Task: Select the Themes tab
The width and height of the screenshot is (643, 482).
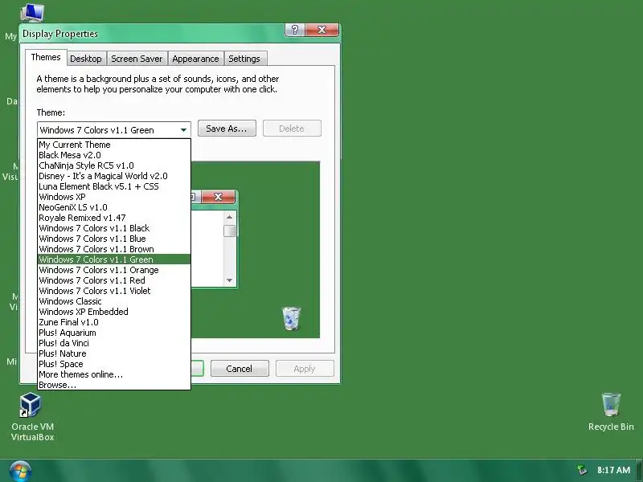Action: click(46, 57)
